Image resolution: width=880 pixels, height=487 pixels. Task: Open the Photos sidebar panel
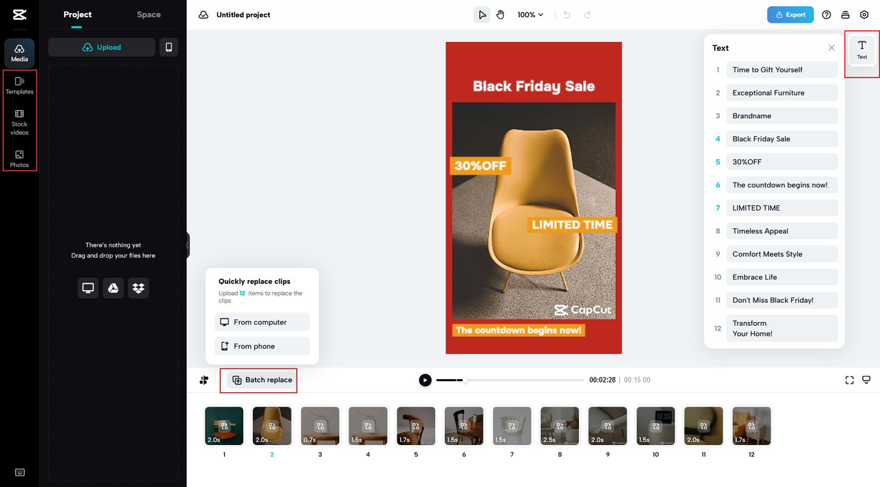19,159
